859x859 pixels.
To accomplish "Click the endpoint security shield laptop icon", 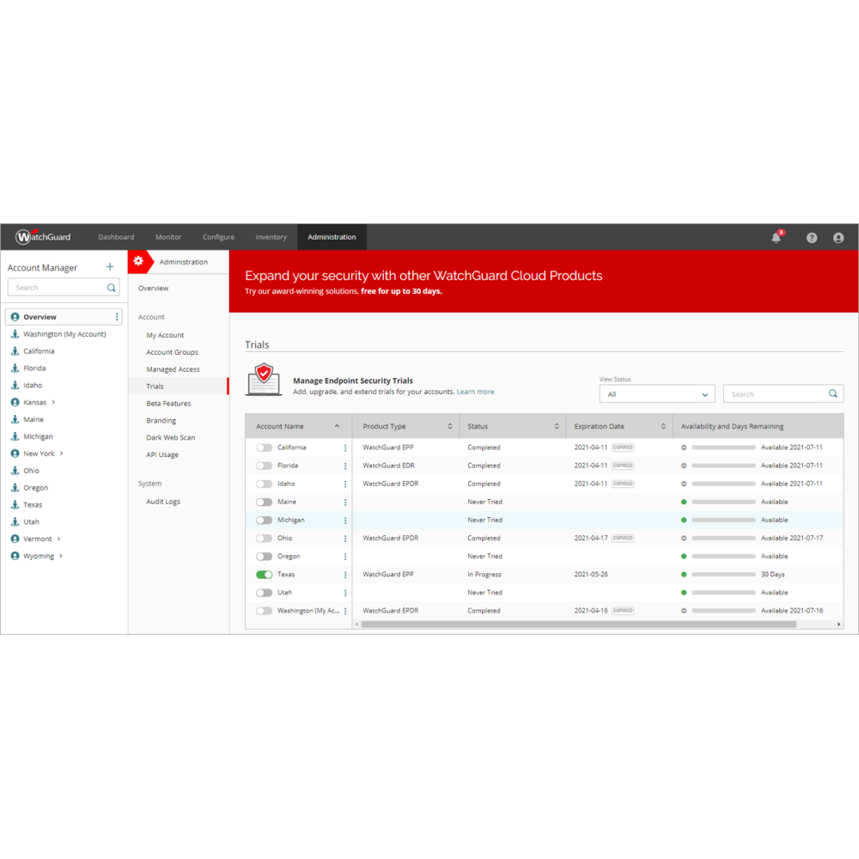I will click(x=264, y=379).
